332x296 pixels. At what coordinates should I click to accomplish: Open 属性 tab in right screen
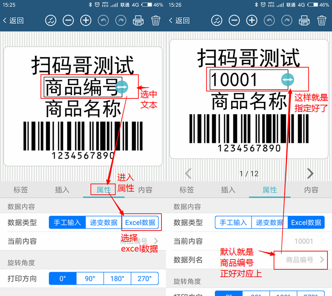pos(270,190)
